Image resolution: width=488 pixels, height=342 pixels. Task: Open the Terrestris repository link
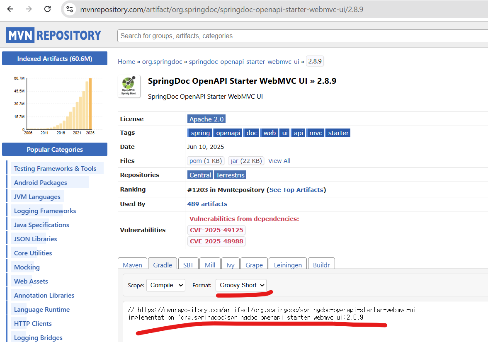(x=230, y=175)
